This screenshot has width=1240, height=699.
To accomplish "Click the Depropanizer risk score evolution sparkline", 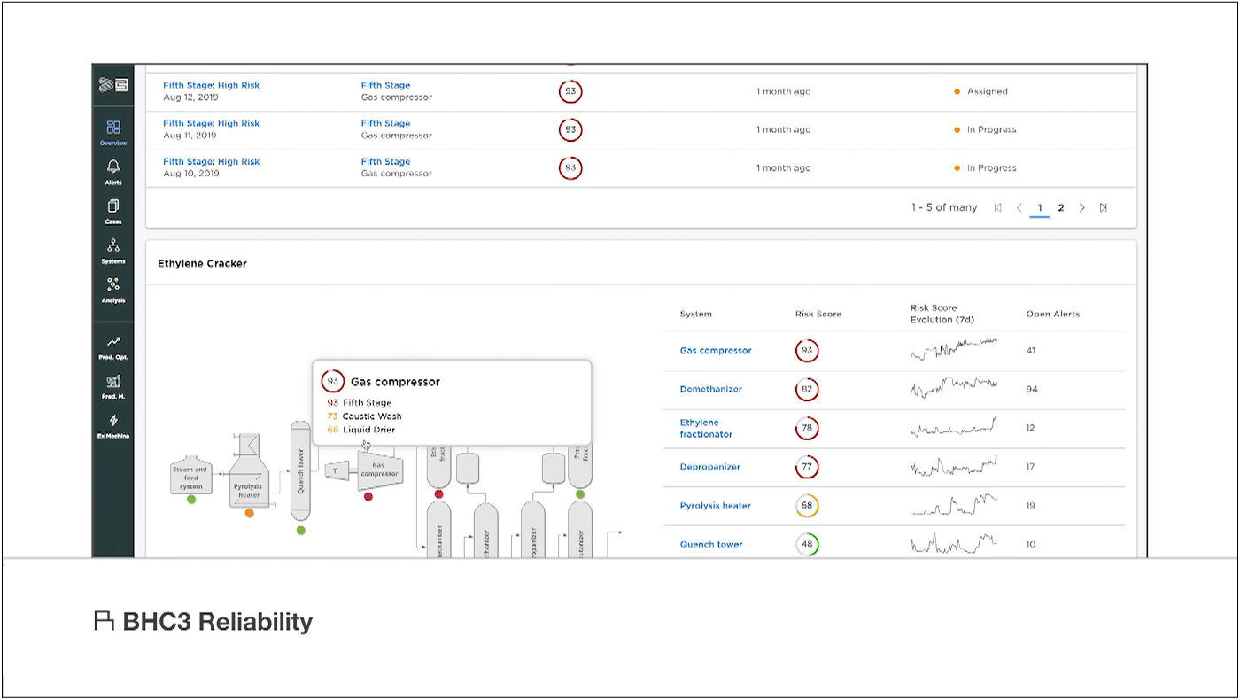I will [x=953, y=466].
